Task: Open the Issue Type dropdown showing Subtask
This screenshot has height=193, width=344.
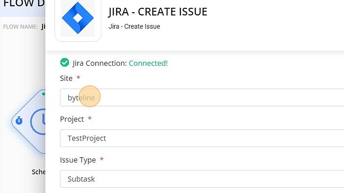Action: [202, 179]
